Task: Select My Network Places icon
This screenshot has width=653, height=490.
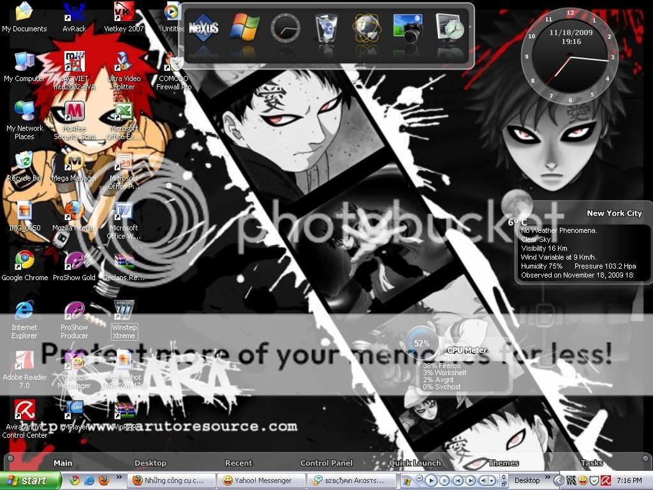Action: pyautogui.click(x=24, y=121)
